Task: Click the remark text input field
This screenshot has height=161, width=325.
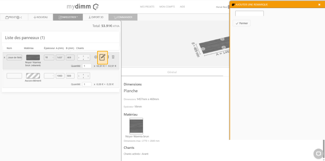Action: coord(249,13)
